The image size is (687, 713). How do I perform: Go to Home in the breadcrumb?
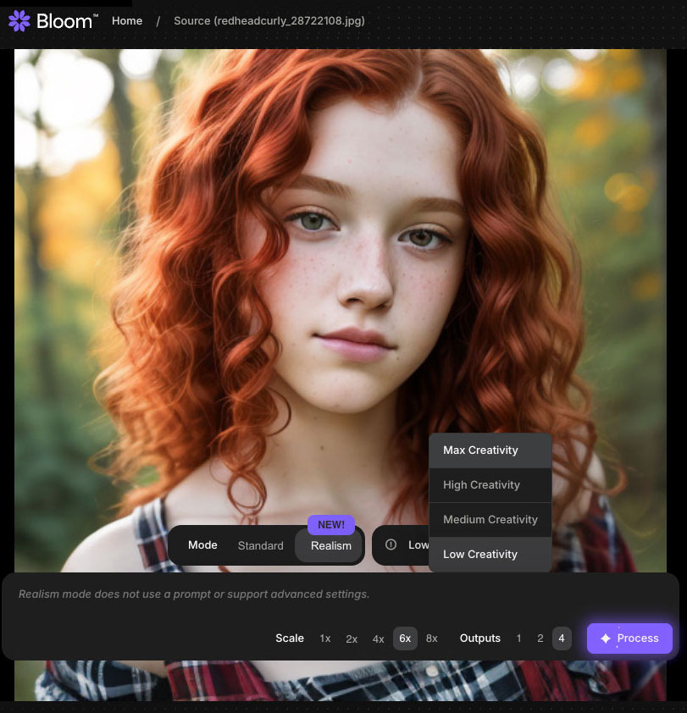click(127, 21)
